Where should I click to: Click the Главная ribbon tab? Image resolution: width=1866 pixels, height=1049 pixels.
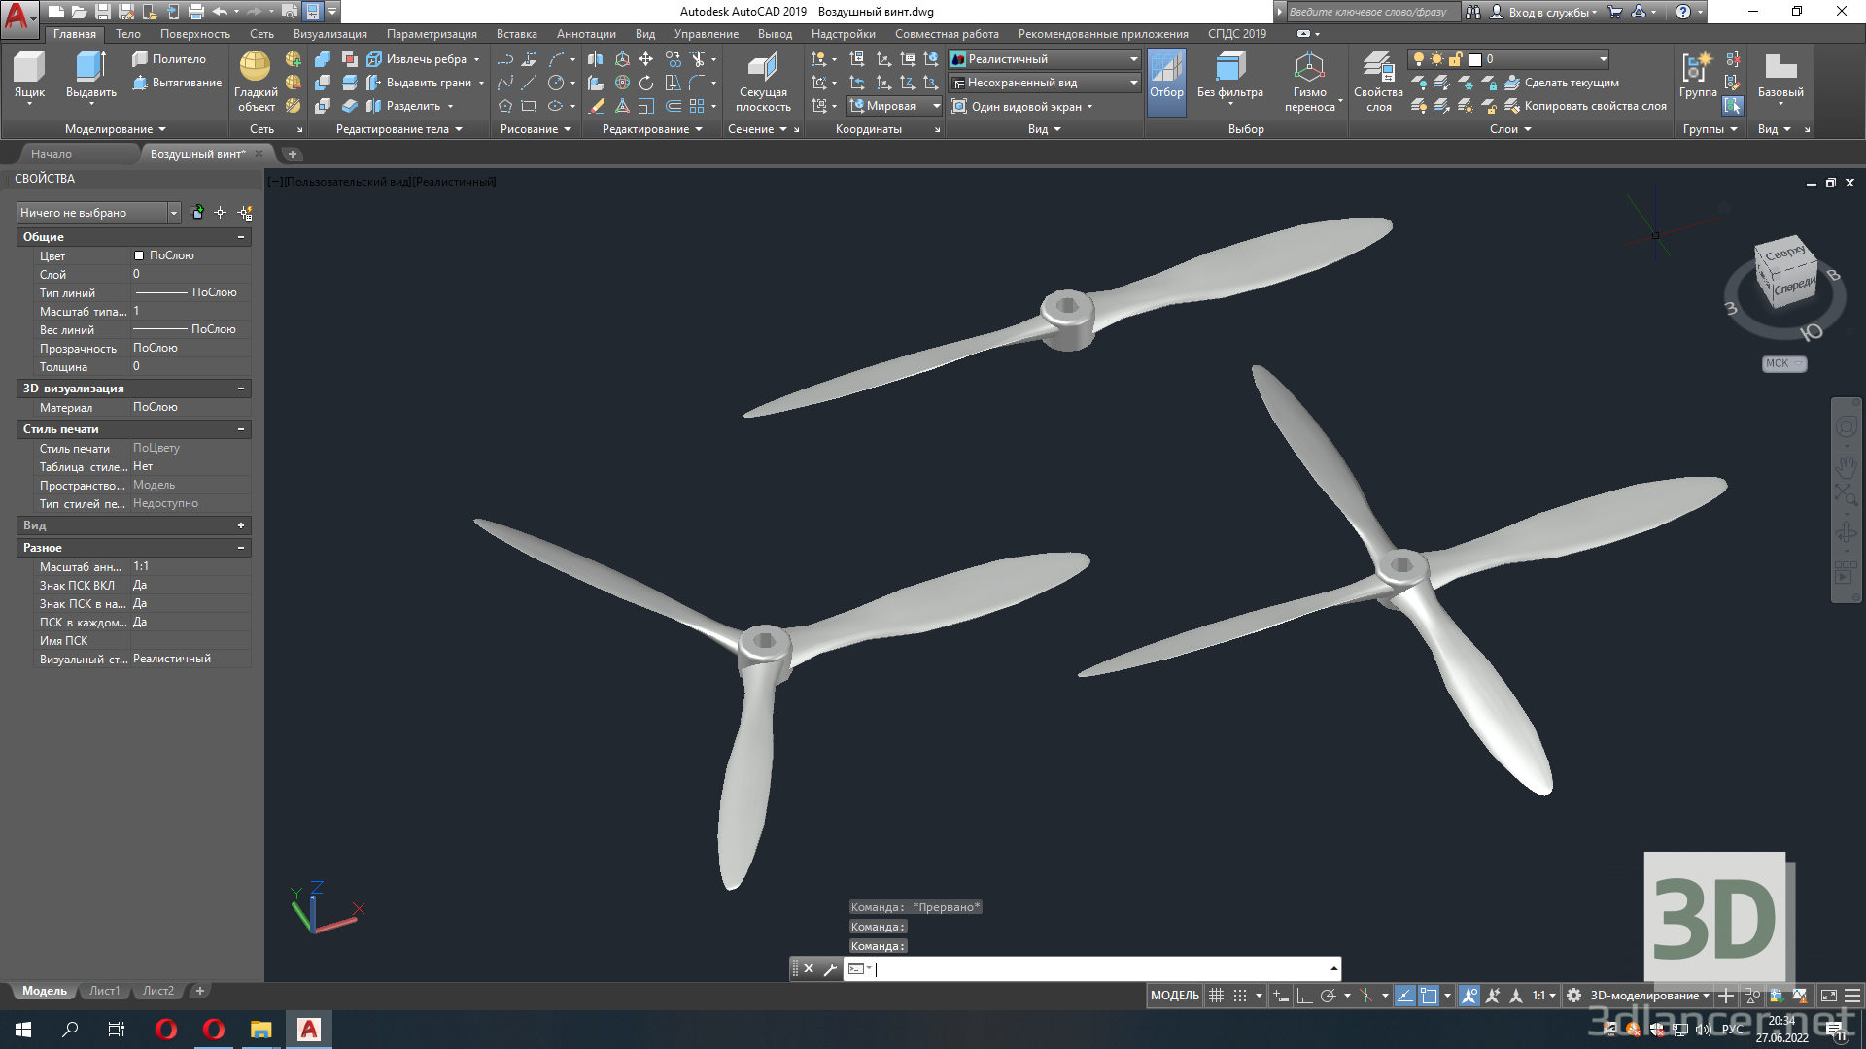click(x=74, y=33)
